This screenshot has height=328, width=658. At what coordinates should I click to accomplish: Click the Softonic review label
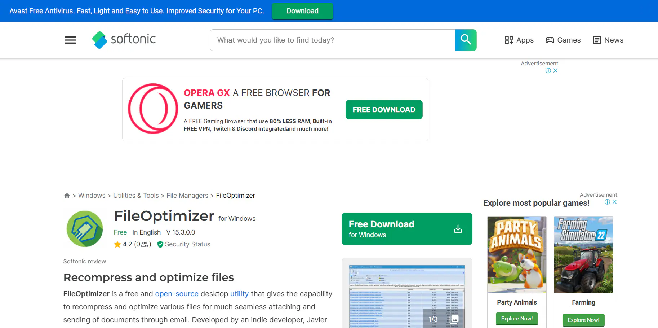coord(85,261)
